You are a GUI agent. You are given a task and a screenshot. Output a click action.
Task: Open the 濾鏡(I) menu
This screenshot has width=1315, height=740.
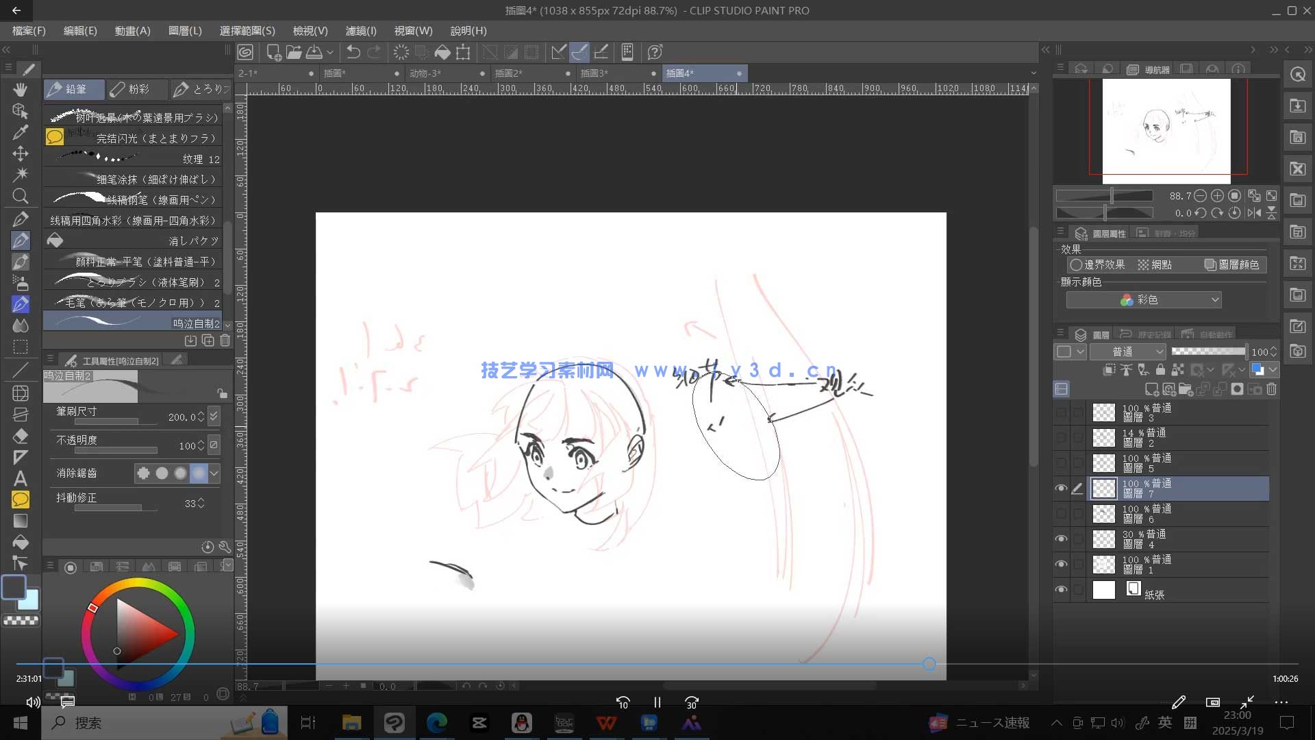[361, 31]
